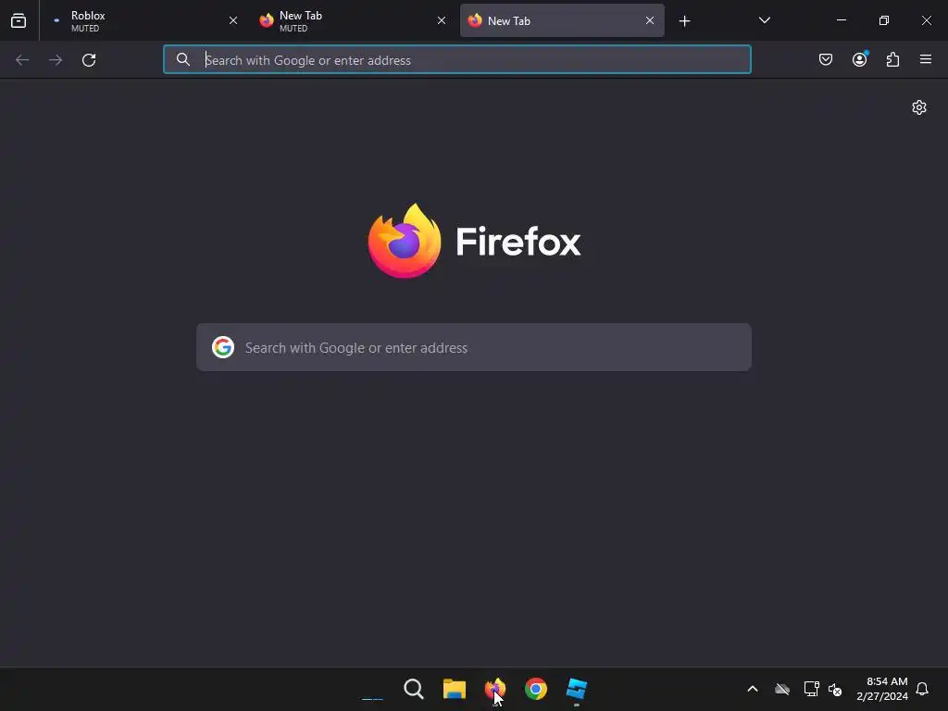Go back to previous page
948x711 pixels.
22,60
